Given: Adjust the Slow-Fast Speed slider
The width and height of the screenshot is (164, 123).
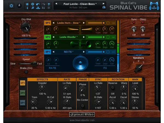Looking at the screenshot, I should coord(28,64).
